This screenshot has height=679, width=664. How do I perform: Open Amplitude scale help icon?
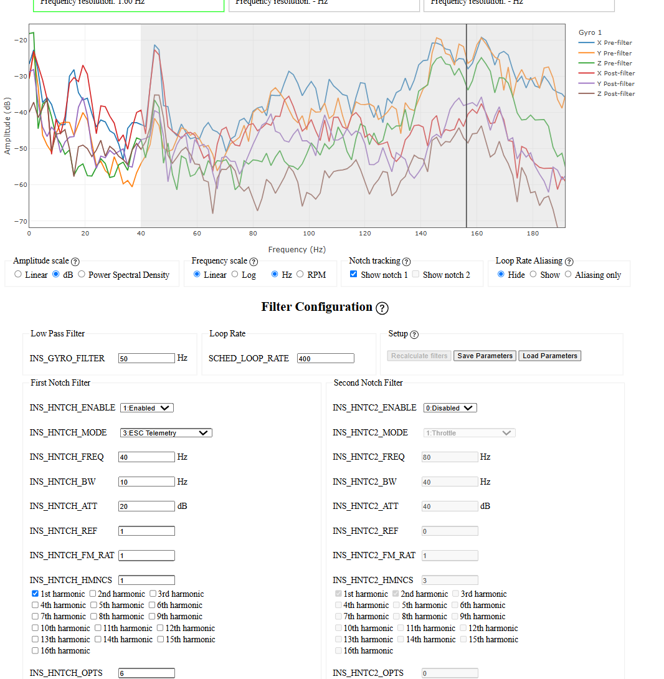click(x=75, y=262)
